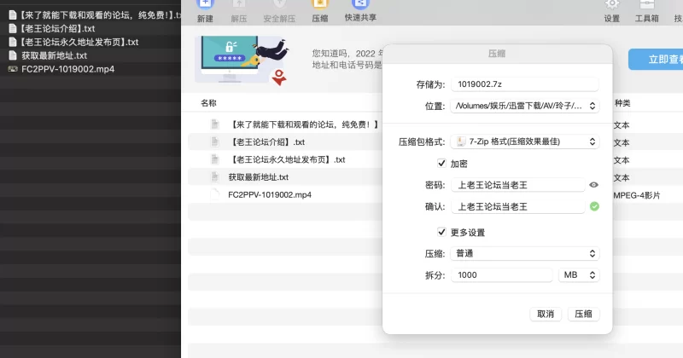Select FC2PPV-1019002.mp4 in the file list
This screenshot has width=683, height=358.
tap(269, 194)
